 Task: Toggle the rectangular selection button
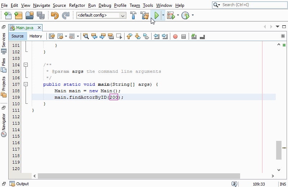coord(119,36)
